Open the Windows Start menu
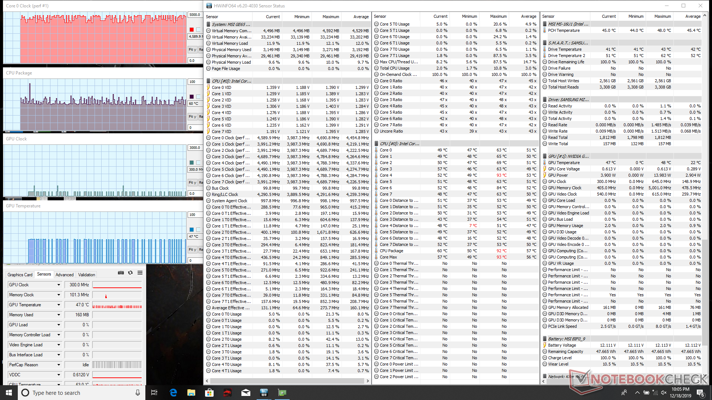Viewport: 712px width, 400px height. click(9, 393)
